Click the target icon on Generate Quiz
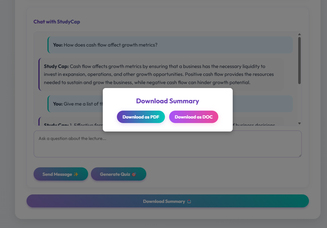Image resolution: width=327 pixels, height=228 pixels. 134,174
